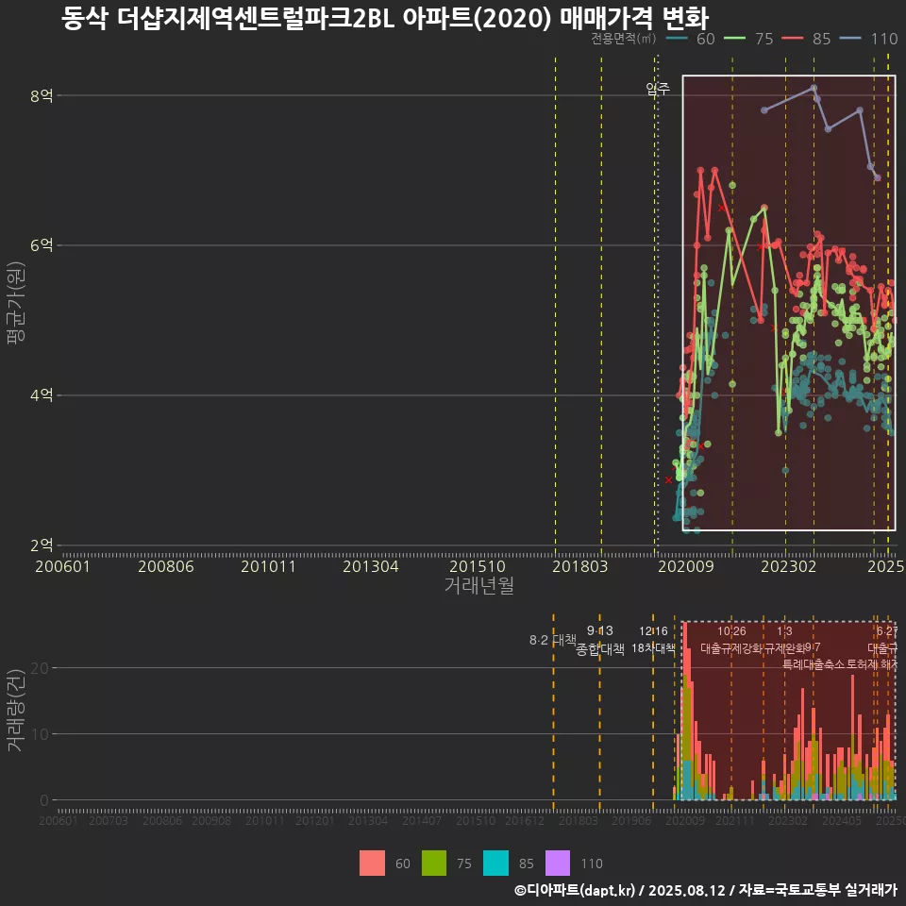Click the last data point of the 110 line
The image size is (906, 906).
coord(878,177)
